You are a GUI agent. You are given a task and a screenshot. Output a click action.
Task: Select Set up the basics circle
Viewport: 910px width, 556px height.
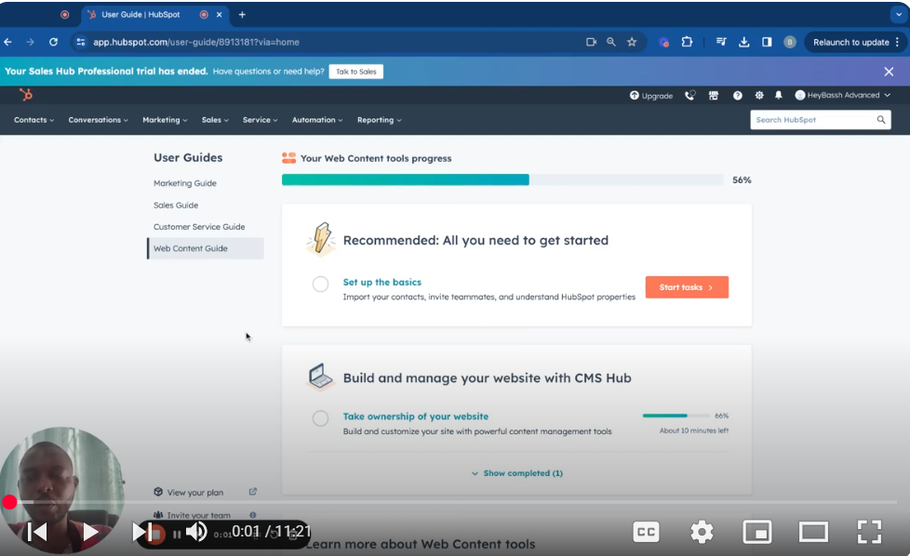click(320, 285)
